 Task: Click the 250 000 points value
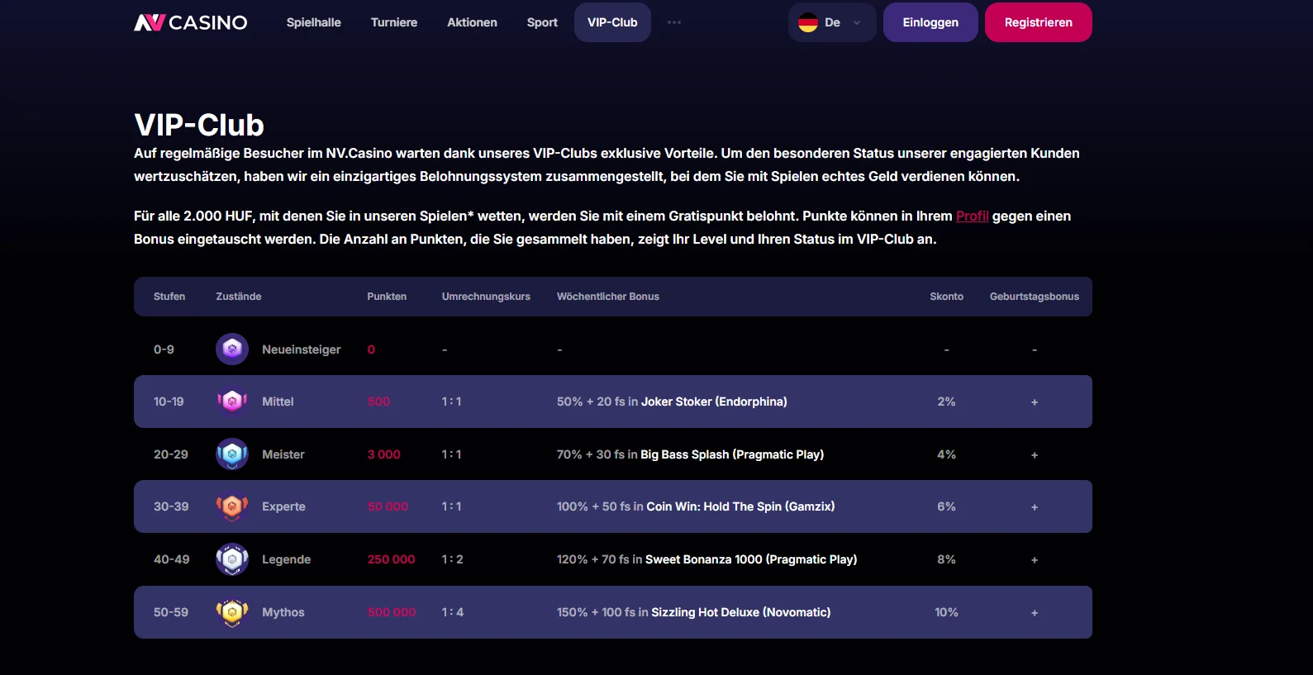[x=392, y=559]
